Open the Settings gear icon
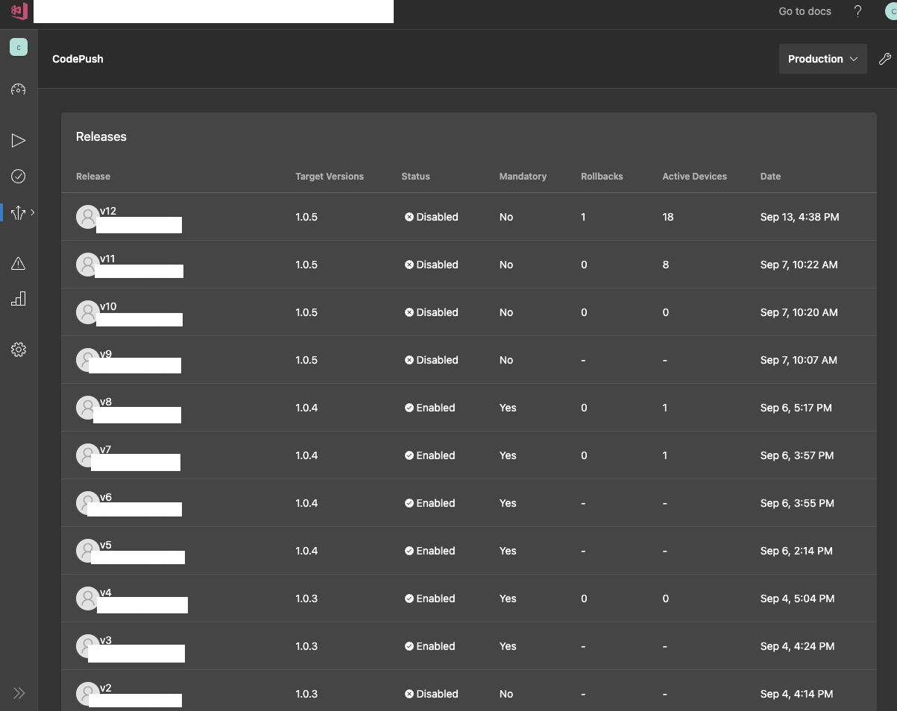 (x=19, y=350)
